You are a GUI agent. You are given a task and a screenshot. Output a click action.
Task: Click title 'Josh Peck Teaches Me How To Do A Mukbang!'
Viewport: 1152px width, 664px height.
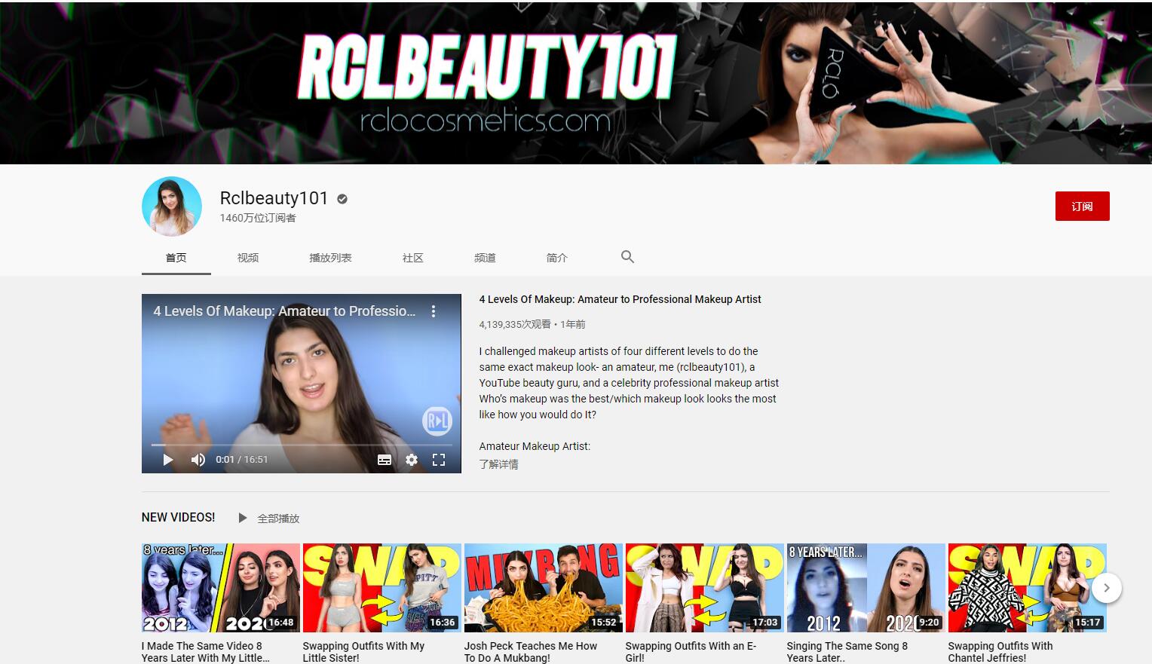click(531, 652)
